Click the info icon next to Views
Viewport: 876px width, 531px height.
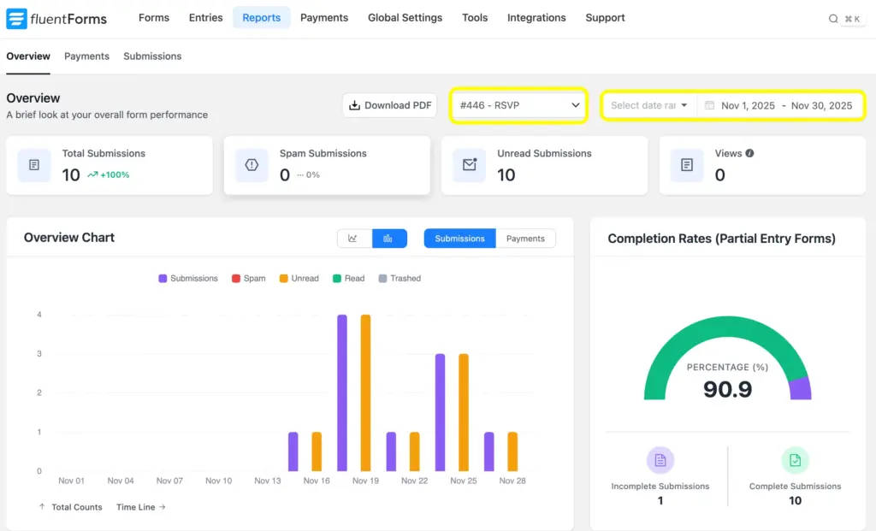click(750, 153)
